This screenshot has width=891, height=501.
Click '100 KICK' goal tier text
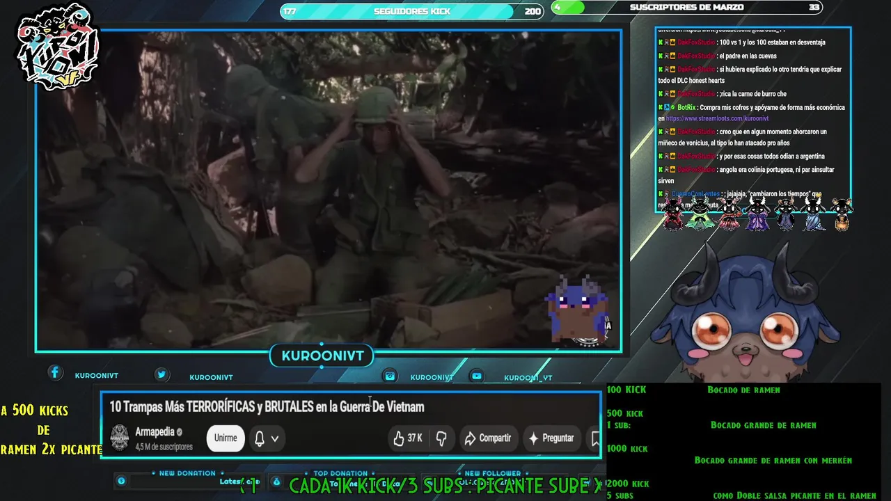pos(626,390)
